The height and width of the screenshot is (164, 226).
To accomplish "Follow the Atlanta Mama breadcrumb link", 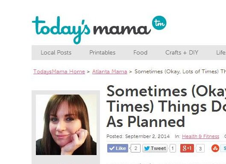I will tap(110, 72).
